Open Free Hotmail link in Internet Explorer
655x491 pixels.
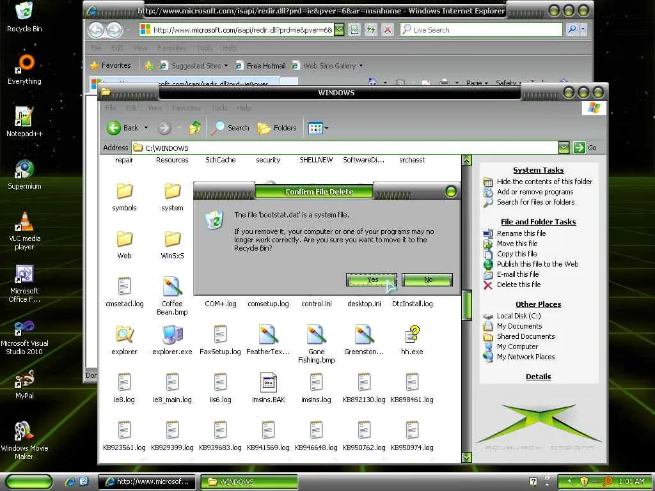pyautogui.click(x=261, y=66)
